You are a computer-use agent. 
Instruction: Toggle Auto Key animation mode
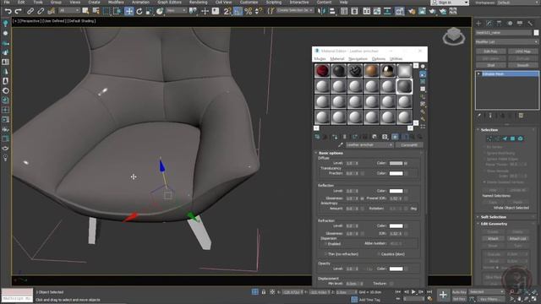tap(459, 292)
